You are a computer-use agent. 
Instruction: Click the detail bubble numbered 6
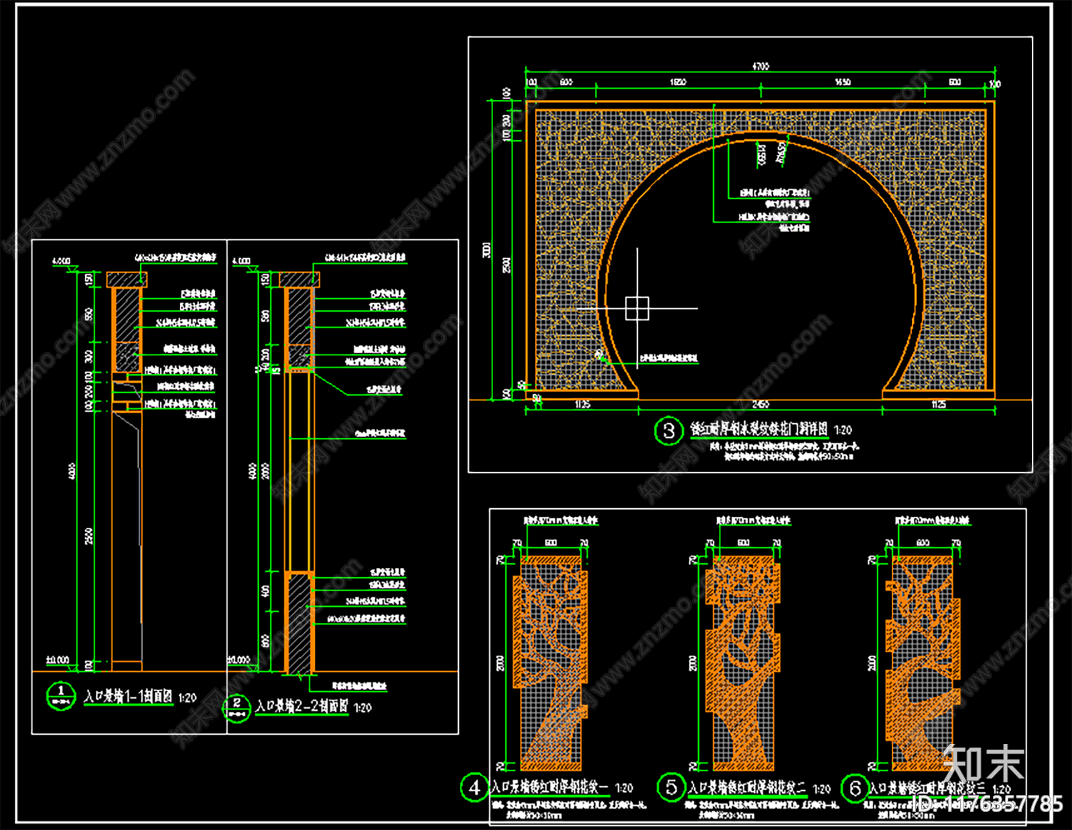point(855,788)
